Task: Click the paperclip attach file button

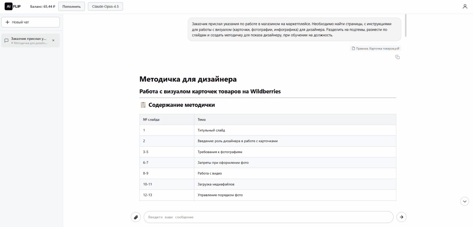Action: click(x=136, y=217)
